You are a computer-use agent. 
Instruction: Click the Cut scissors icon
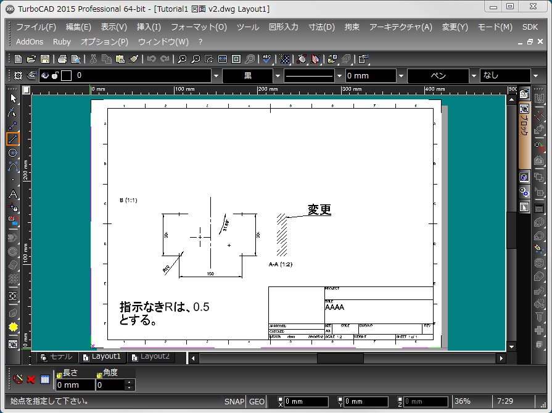(x=93, y=59)
